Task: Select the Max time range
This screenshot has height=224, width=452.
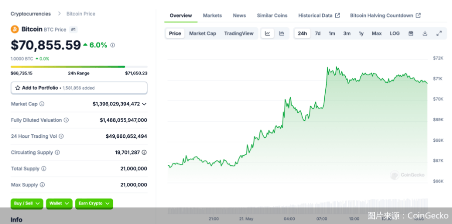Action: pos(376,34)
